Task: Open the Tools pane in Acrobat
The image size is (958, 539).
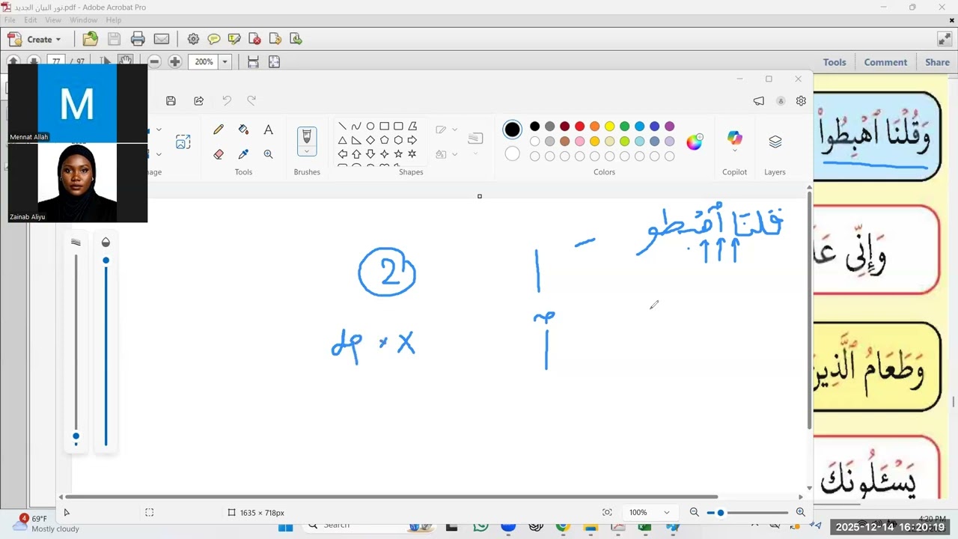Action: 835,62
